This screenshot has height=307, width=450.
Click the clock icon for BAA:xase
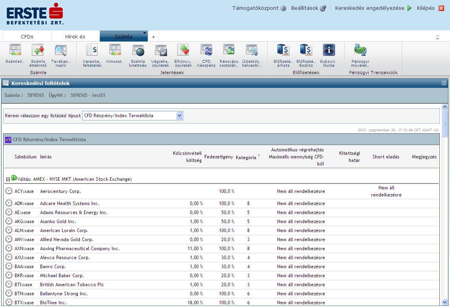(9, 266)
